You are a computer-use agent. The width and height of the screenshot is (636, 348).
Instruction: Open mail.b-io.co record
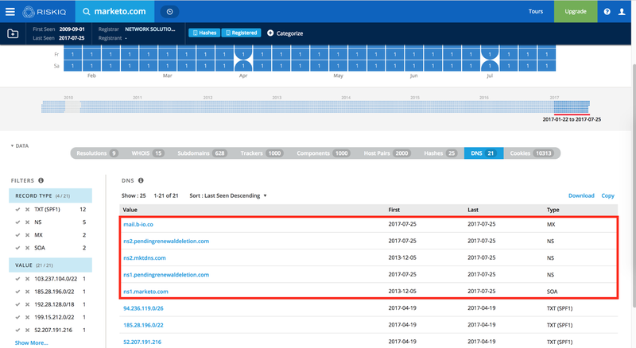[138, 224]
